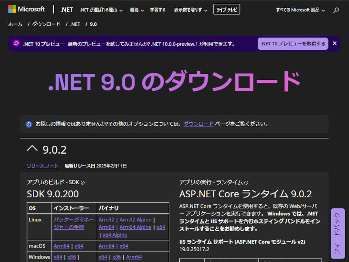Go to ホーム in the breadcrumb

tap(15, 24)
